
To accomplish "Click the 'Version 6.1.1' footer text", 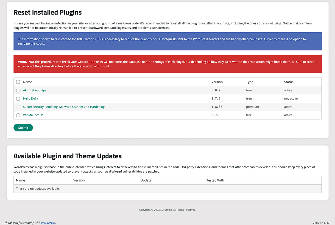I will coord(322,223).
